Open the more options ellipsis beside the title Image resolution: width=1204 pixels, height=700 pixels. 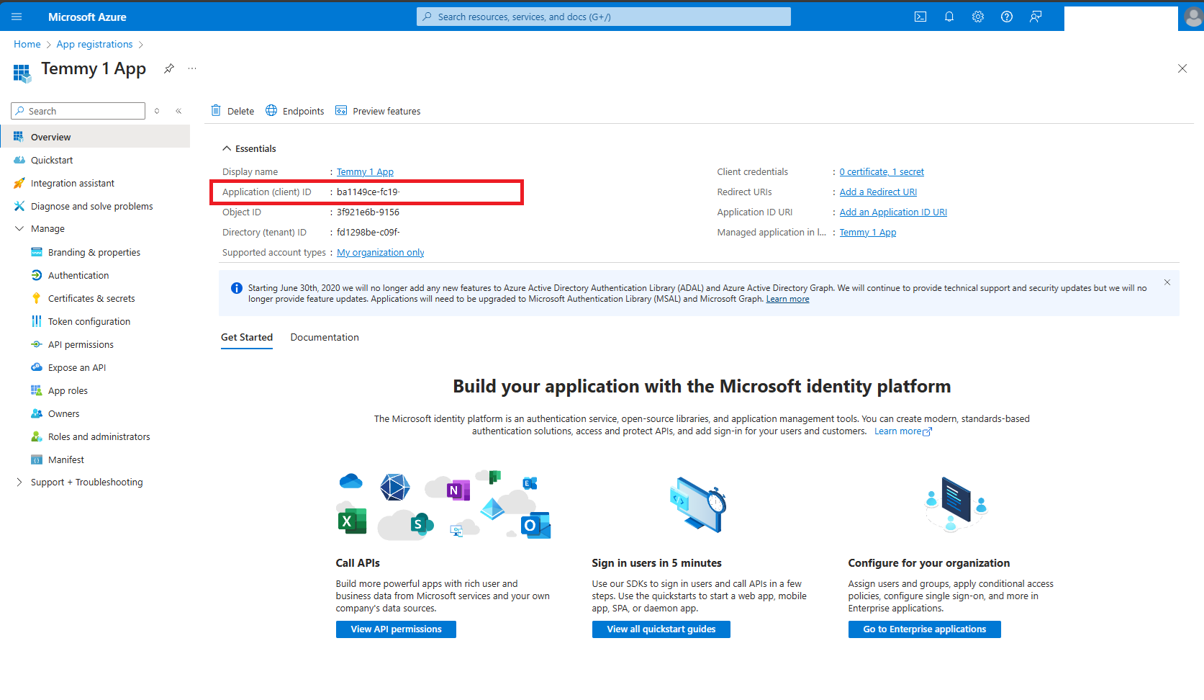(x=192, y=68)
